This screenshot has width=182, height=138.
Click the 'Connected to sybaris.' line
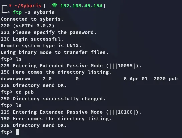coord(32,19)
